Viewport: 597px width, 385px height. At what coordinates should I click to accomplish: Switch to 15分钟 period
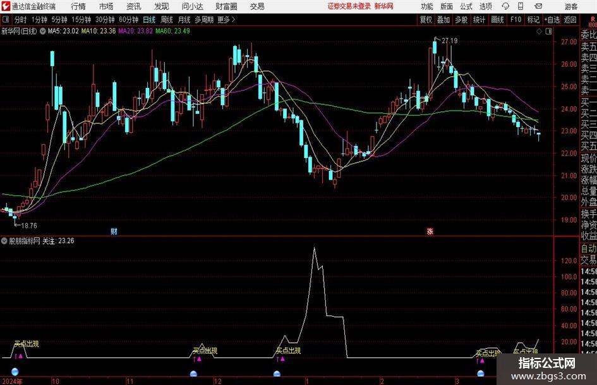pyautogui.click(x=81, y=20)
